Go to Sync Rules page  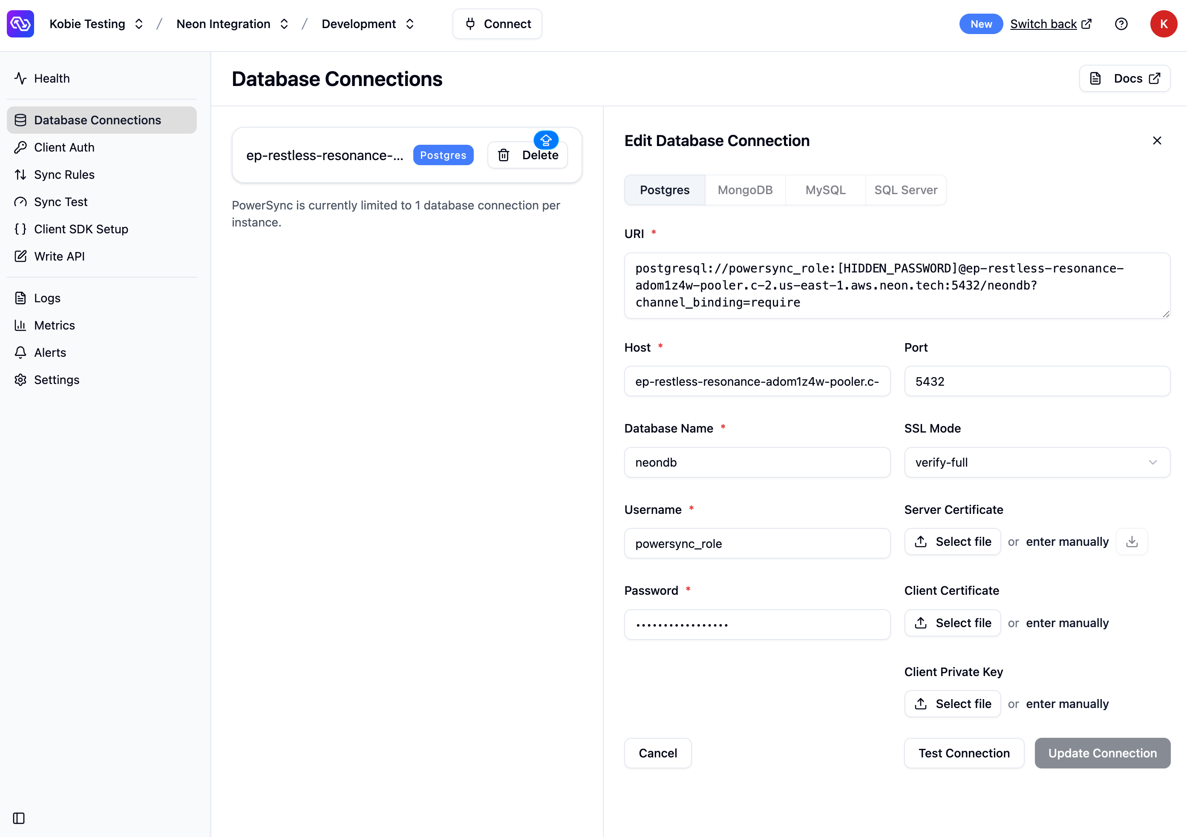tap(102, 175)
